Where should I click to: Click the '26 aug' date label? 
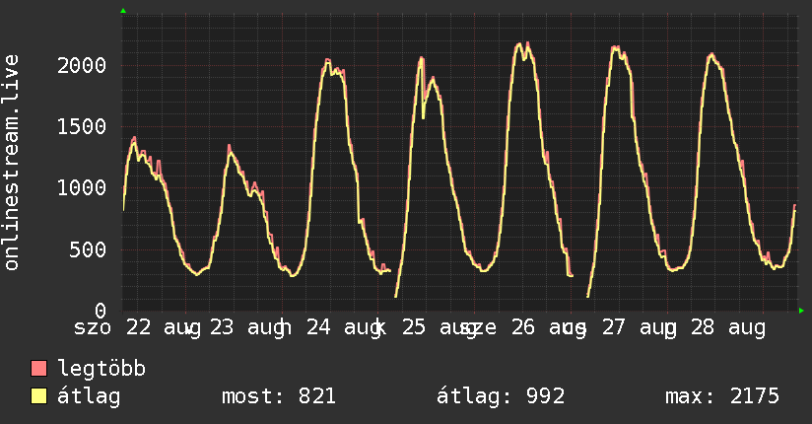click(x=549, y=327)
